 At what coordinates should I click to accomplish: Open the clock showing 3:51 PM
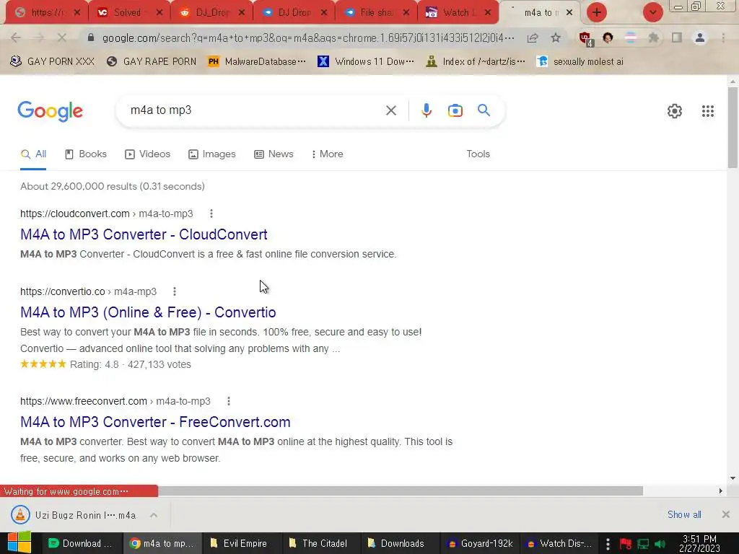pos(699,543)
